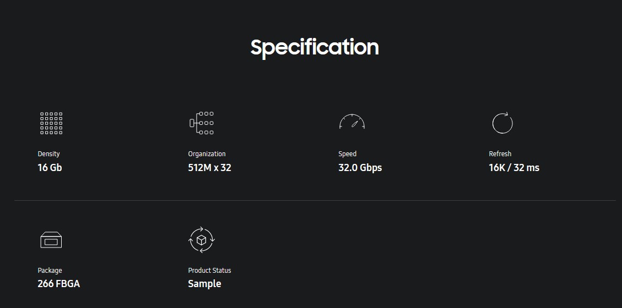
Task: Click the horizontal divider between specification rows
Action: point(315,200)
